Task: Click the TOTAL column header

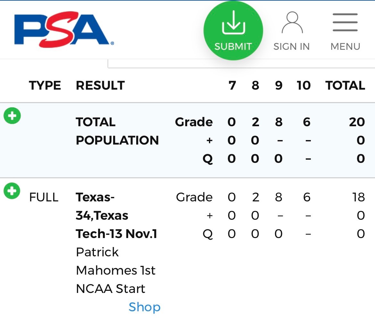Action: click(x=345, y=85)
